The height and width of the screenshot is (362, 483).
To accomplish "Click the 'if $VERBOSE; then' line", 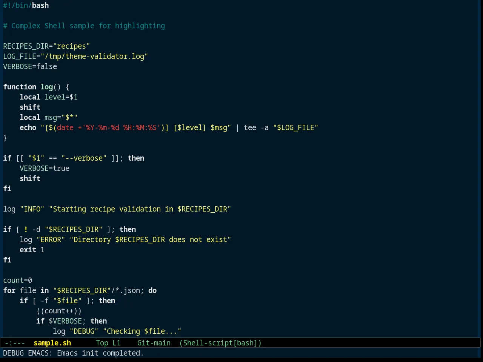I will tap(72, 321).
